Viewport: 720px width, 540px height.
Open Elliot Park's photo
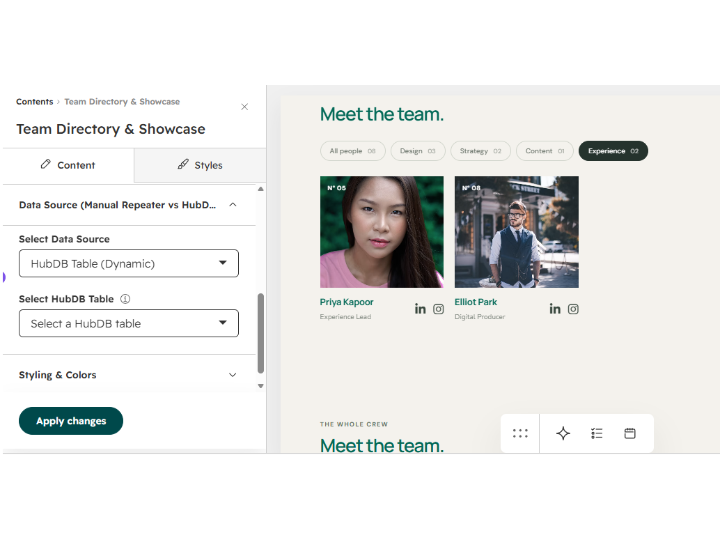517,232
